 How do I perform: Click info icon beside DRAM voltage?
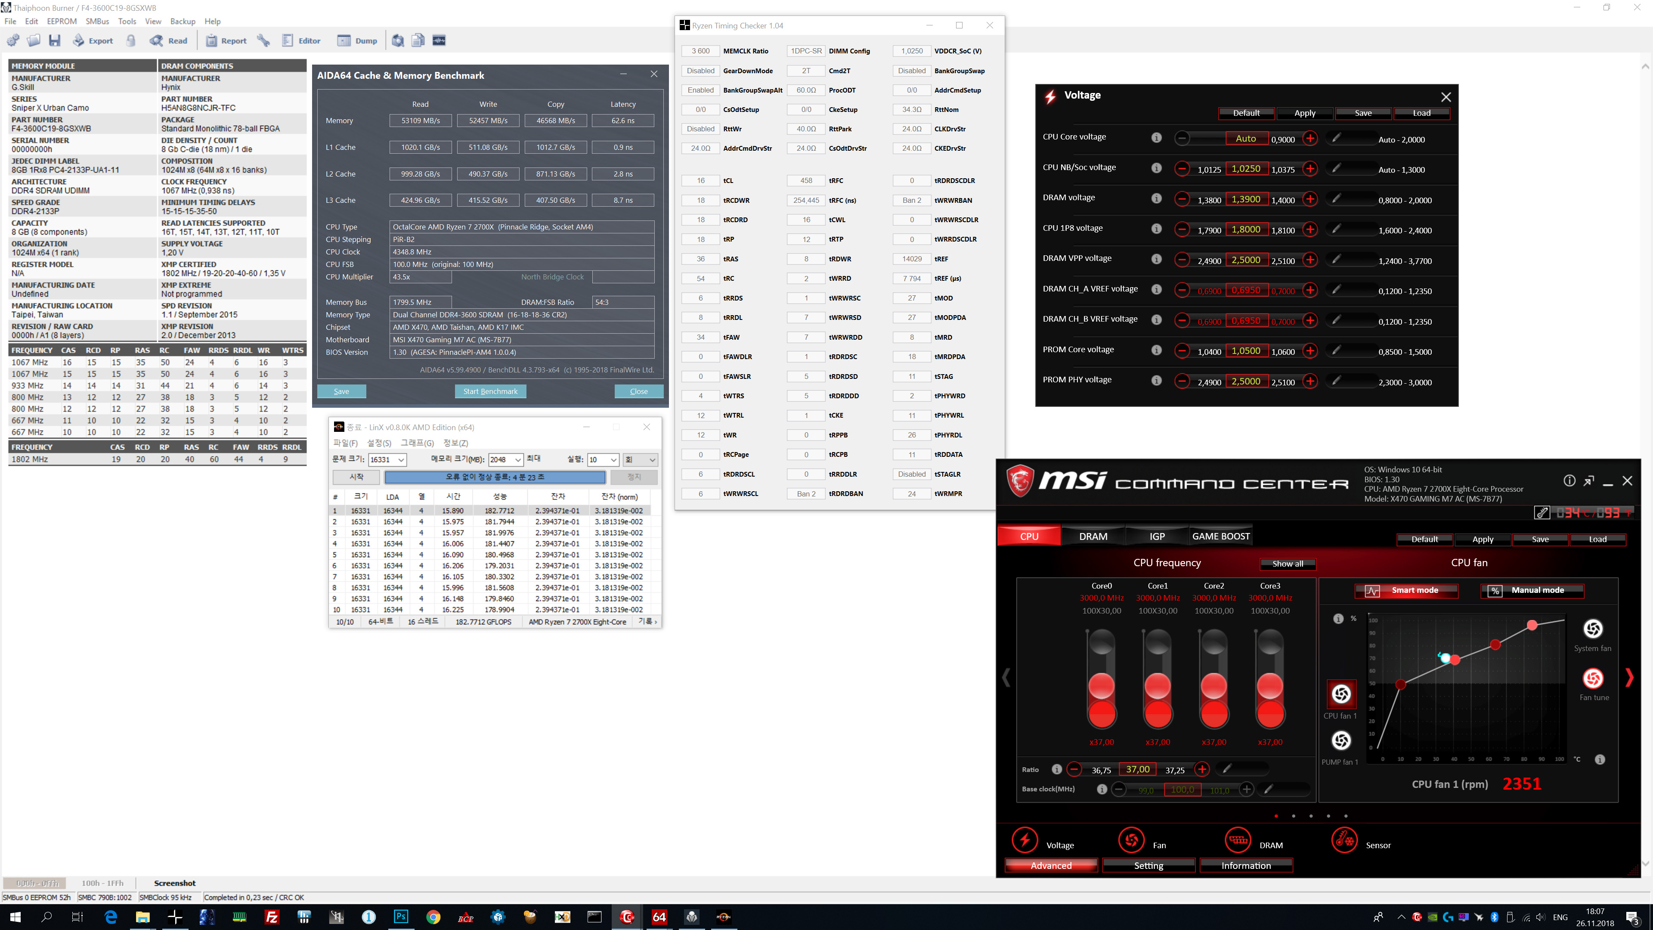click(1156, 198)
